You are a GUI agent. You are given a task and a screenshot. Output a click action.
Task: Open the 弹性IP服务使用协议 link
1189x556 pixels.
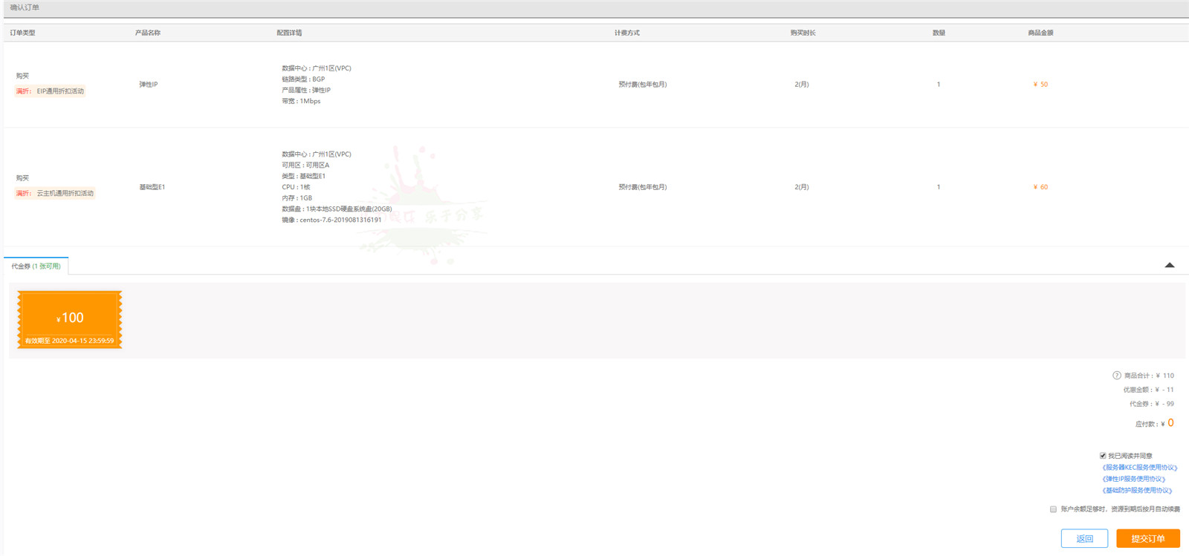pyautogui.click(x=1133, y=479)
